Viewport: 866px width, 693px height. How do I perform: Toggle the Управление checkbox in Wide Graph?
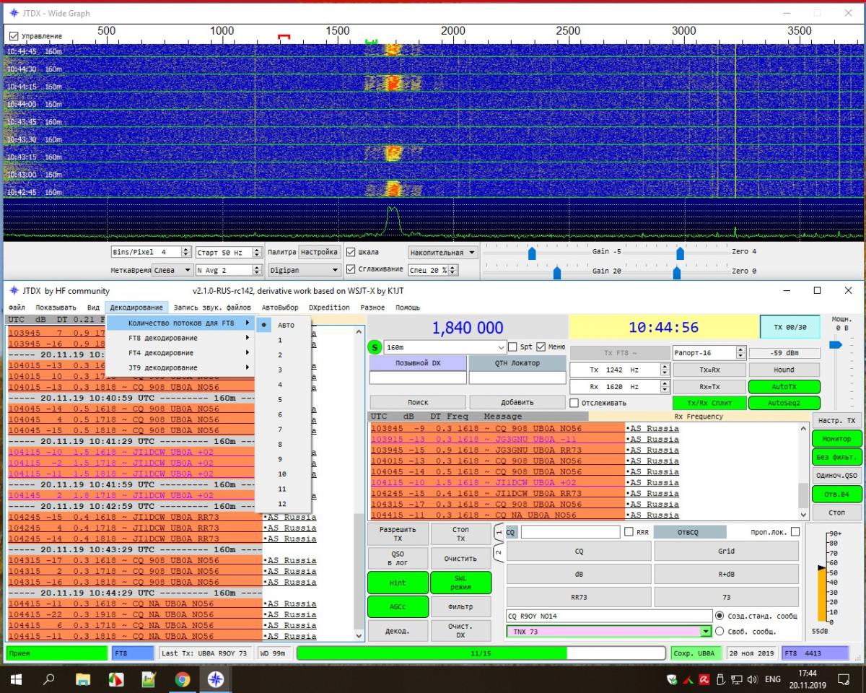click(14, 36)
